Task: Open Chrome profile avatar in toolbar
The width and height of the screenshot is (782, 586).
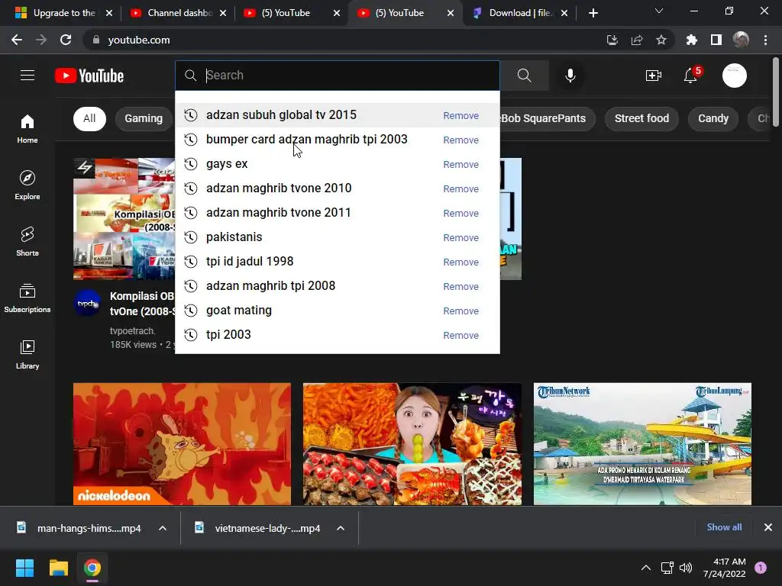Action: (x=741, y=40)
